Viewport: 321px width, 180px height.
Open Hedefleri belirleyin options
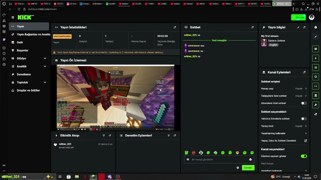[284, 171]
